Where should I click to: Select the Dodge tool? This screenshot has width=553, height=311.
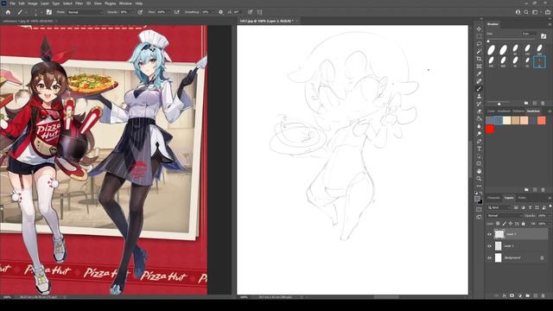479,134
